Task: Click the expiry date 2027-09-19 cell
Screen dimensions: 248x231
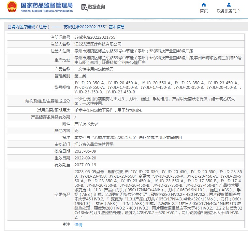Action: 85,165
